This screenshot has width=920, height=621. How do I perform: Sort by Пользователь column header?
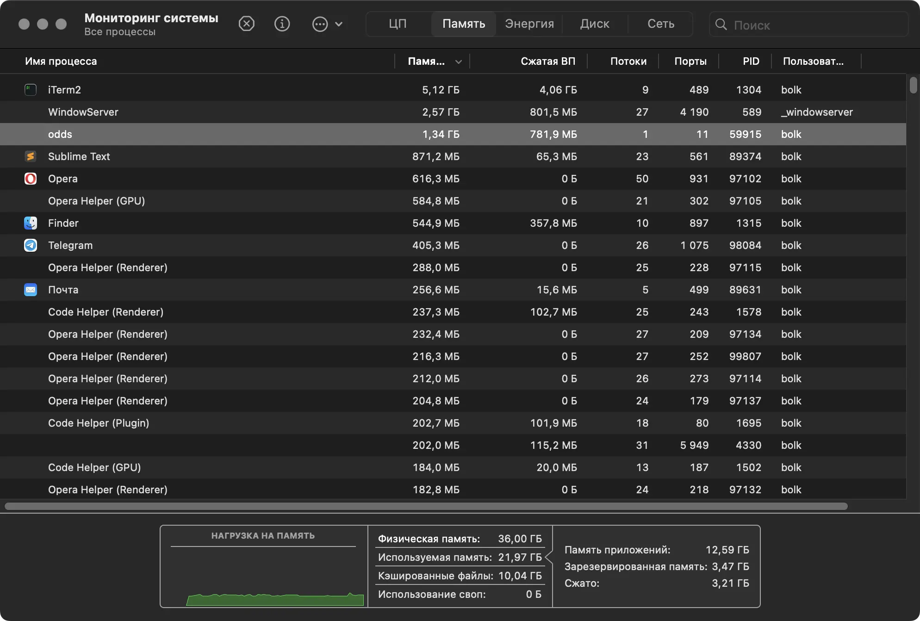coord(813,61)
